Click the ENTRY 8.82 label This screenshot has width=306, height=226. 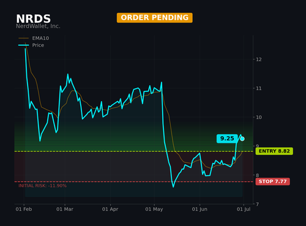tap(274, 151)
